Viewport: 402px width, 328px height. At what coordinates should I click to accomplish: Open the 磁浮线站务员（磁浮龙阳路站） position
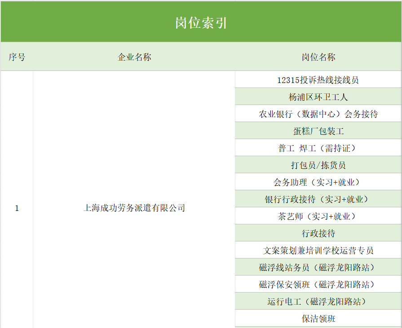pos(318,267)
